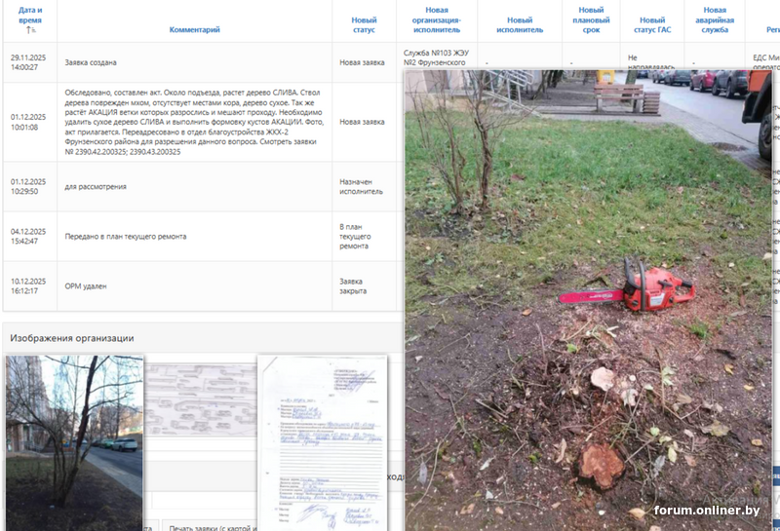Viewport: 780px width, 531px height.
Task: Open the tree photo thumbnail
Action: coord(74,442)
